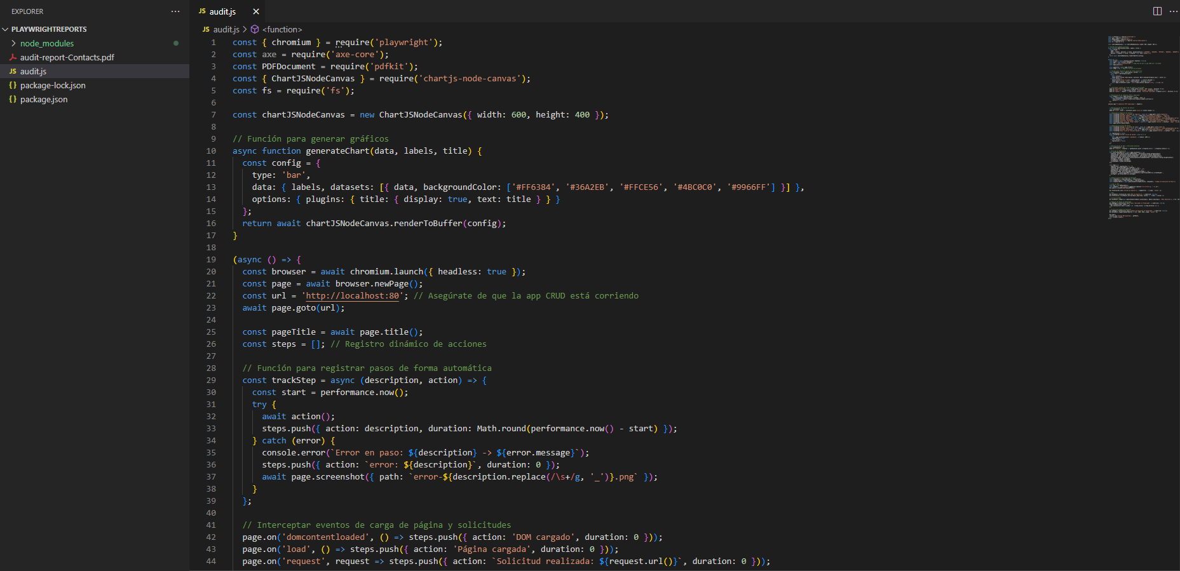The width and height of the screenshot is (1180, 571).
Task: Click the code minimap overview
Action: [x=1143, y=127]
